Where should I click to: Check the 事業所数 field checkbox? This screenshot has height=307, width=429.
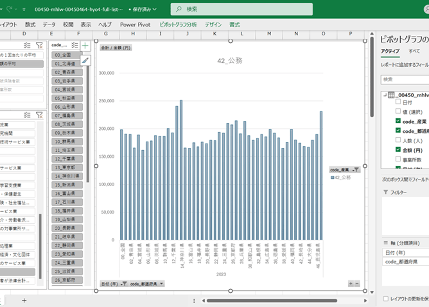398,159
